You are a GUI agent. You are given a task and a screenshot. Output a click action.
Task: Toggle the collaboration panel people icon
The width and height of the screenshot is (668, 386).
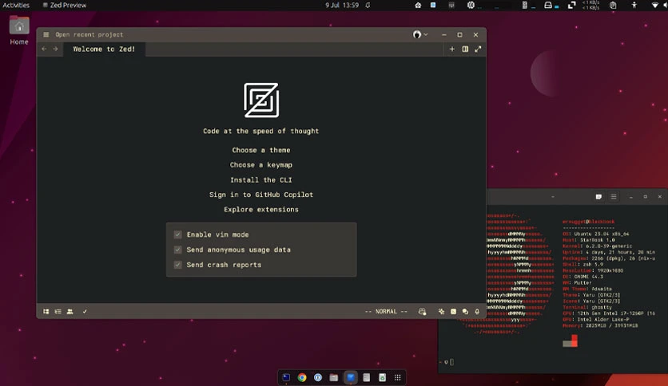coord(70,312)
